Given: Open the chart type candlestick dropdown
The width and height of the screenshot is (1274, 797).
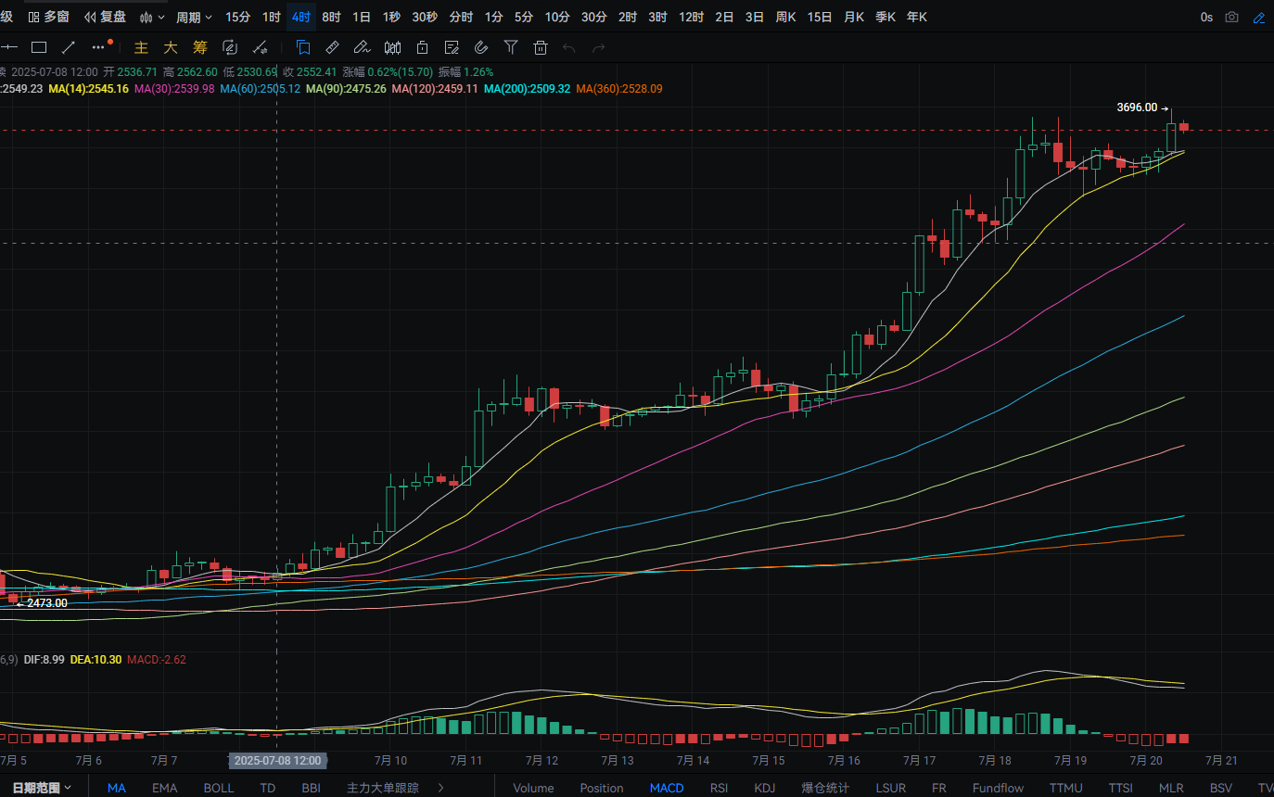Looking at the screenshot, I should (x=152, y=17).
